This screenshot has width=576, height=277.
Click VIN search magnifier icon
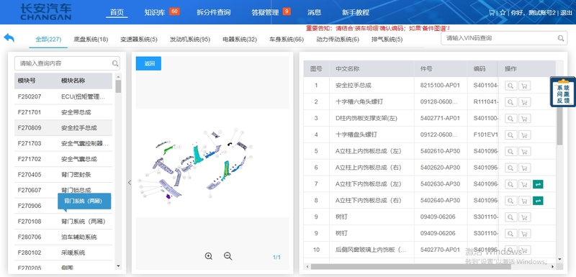561,38
